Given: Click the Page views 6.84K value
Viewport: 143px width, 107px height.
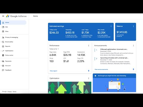Looking at the screenshot, I should coord(53,55).
